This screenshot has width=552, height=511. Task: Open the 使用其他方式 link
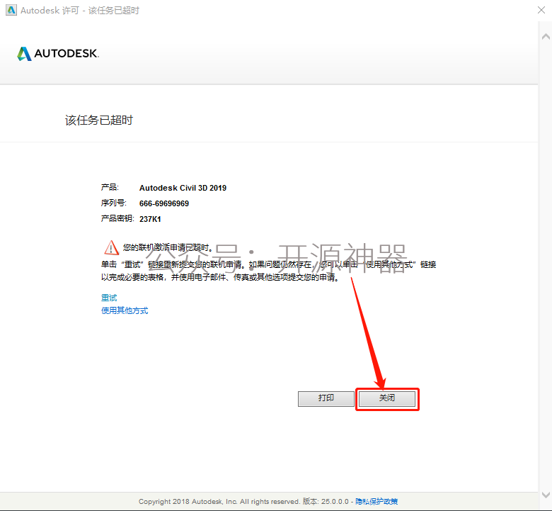(125, 310)
